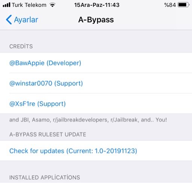This screenshot has height=183, width=192.
Task: Tap the battery icon in status bar
Action: [184, 5]
